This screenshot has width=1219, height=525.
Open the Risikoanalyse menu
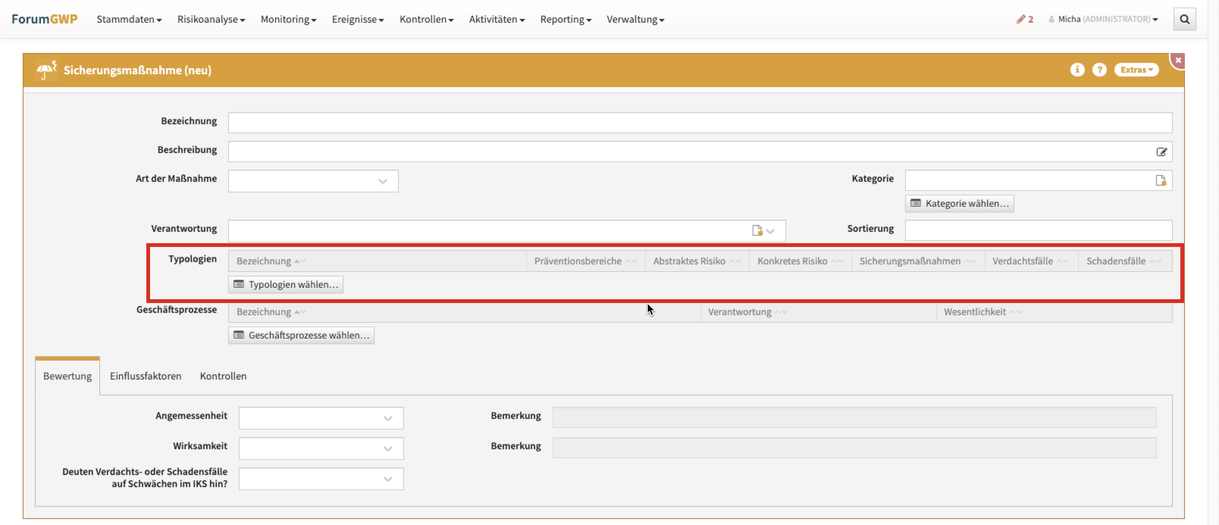tap(211, 19)
